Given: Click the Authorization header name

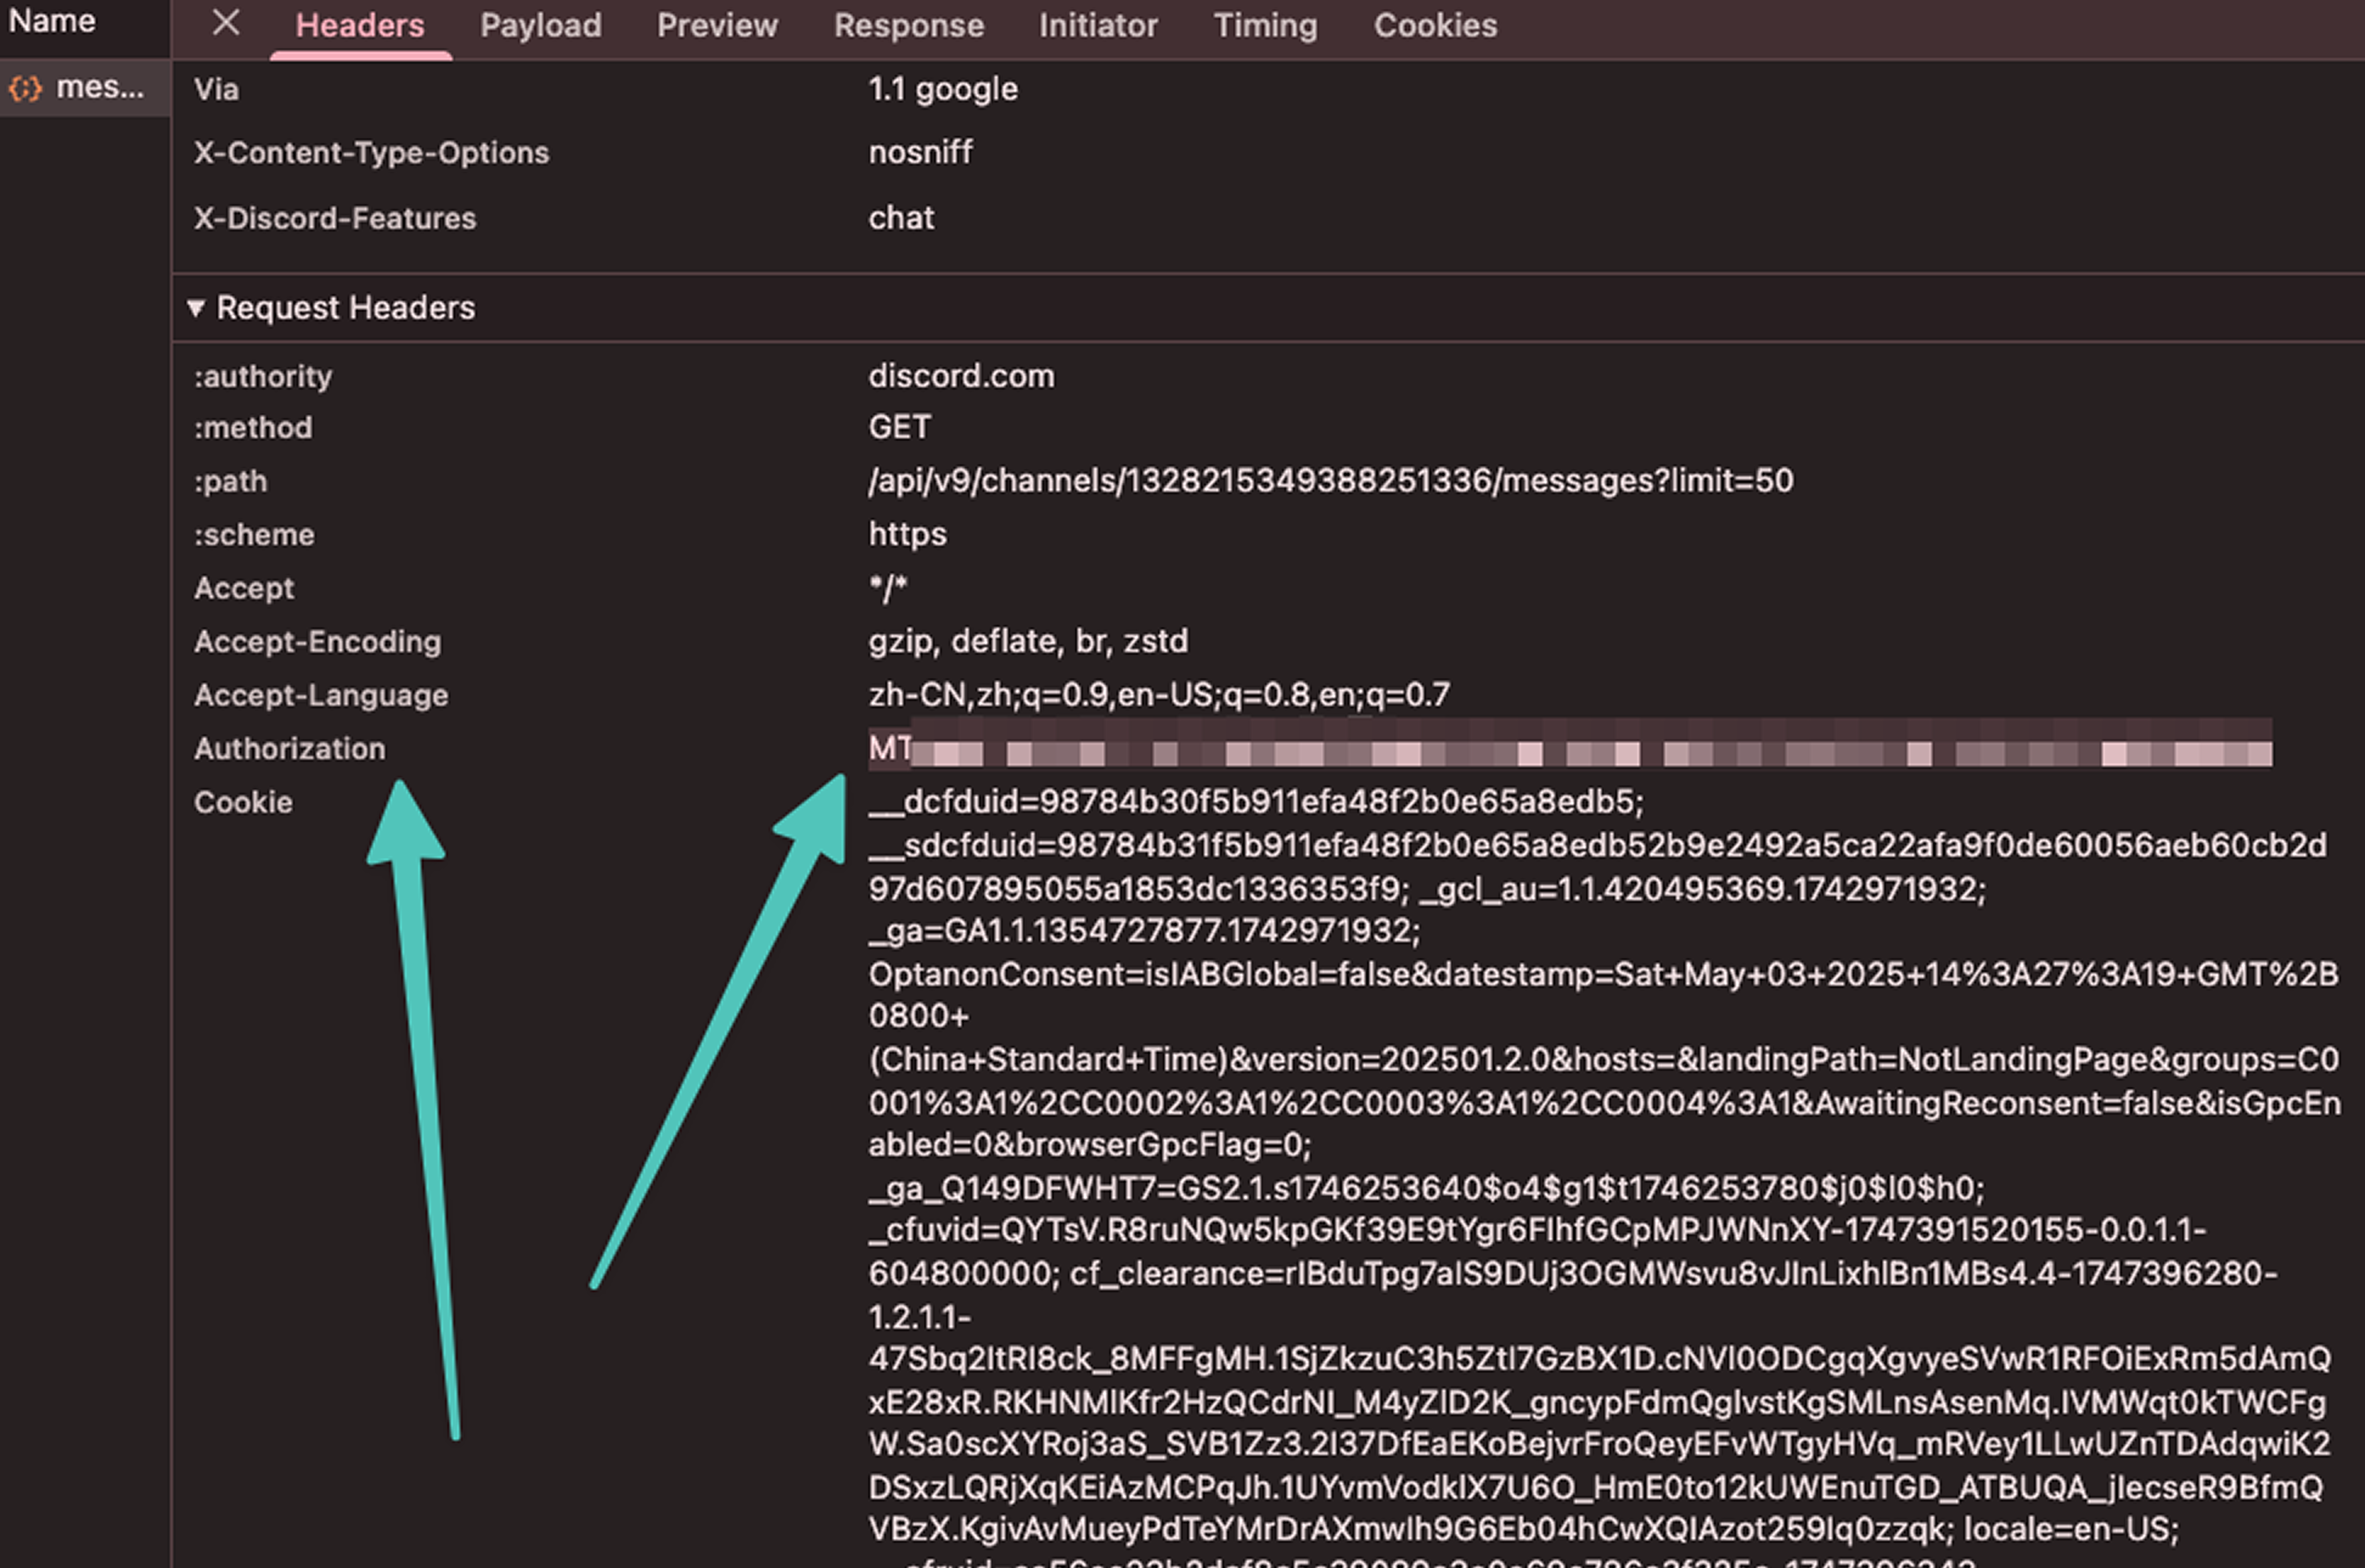Looking at the screenshot, I should tap(290, 749).
